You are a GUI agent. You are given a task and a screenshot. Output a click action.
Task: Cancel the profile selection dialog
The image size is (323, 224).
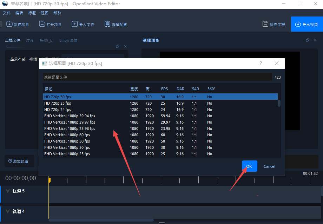pos(269,166)
